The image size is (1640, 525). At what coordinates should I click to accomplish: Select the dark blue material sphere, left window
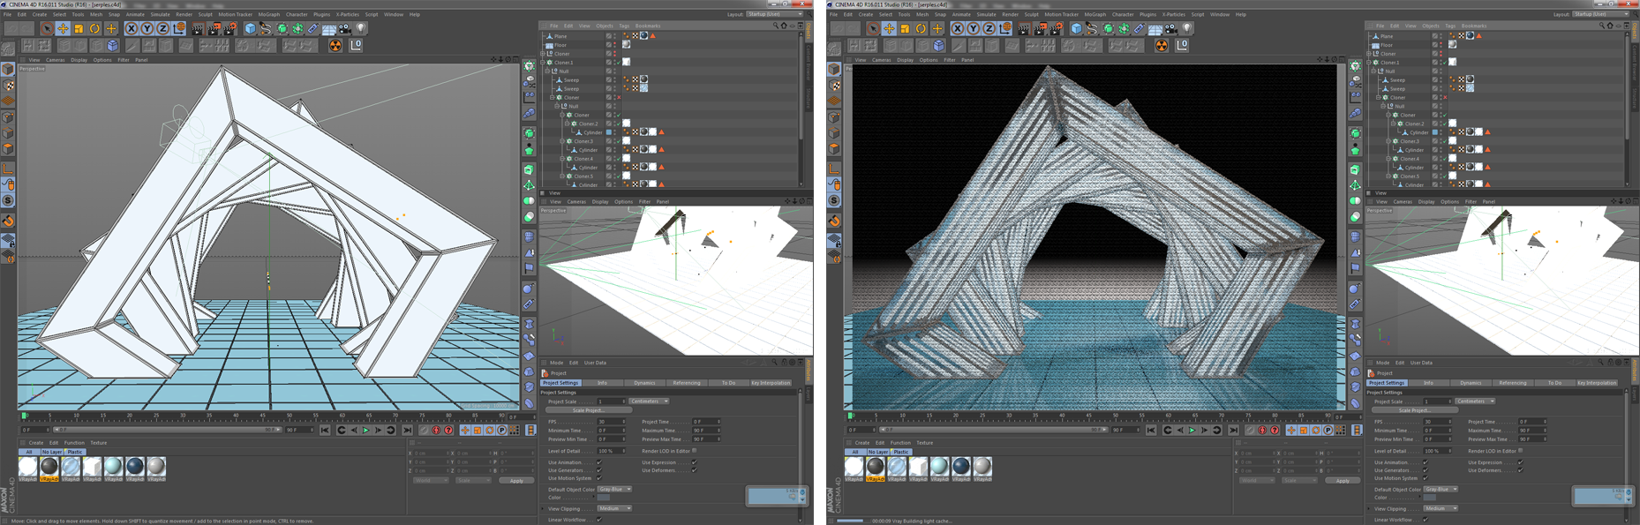click(x=134, y=466)
